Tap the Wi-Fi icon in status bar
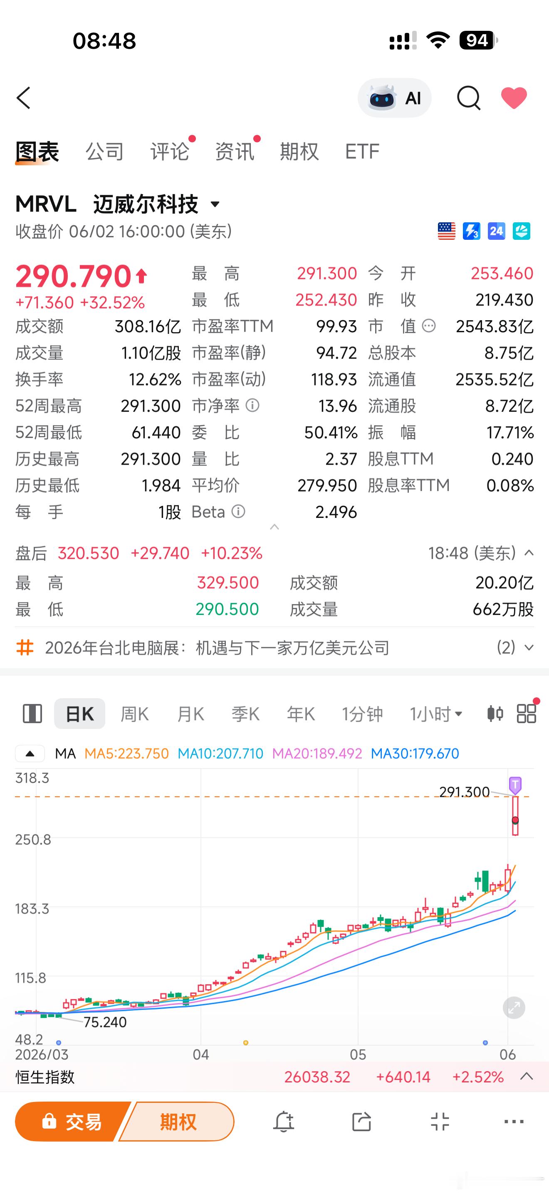This screenshot has height=1194, width=549. (x=438, y=40)
